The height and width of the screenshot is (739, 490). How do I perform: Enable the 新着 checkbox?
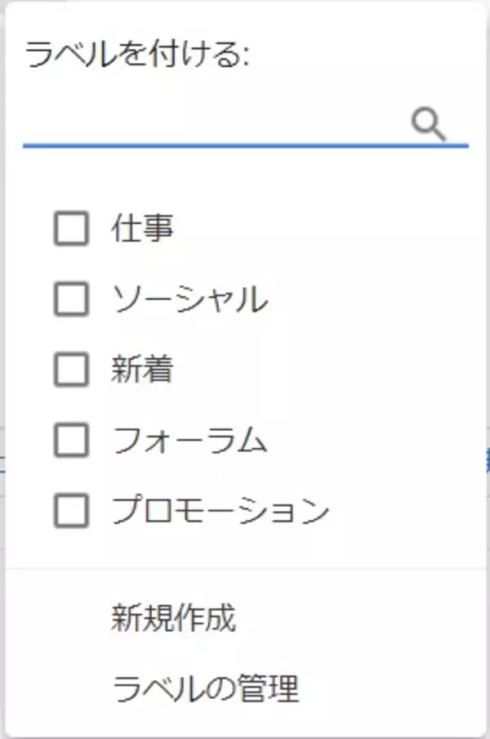71,370
